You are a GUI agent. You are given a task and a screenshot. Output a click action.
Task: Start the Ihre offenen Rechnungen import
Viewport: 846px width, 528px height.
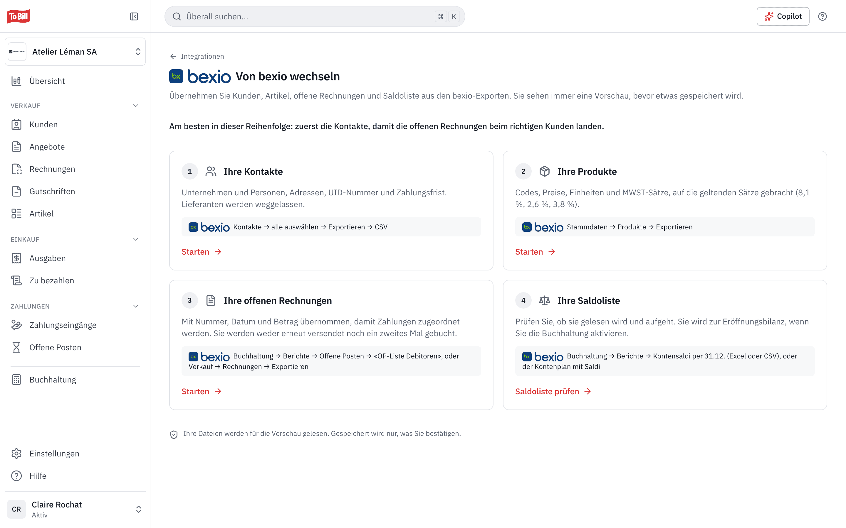pyautogui.click(x=201, y=392)
